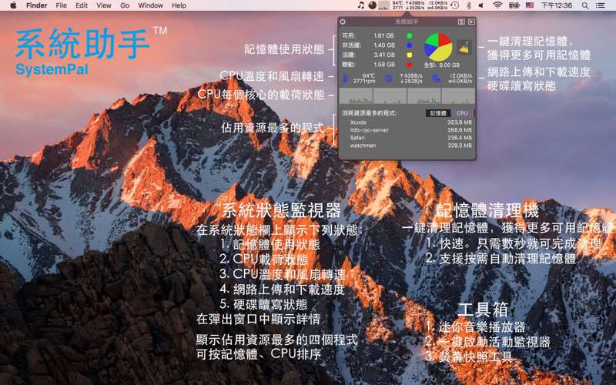Viewport: 616px width, 385px height.
Task: Click the battery status icon
Action: click(514, 5)
